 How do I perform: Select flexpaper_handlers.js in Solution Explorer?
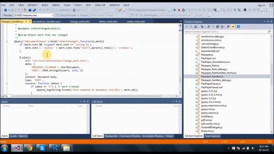point(212,77)
